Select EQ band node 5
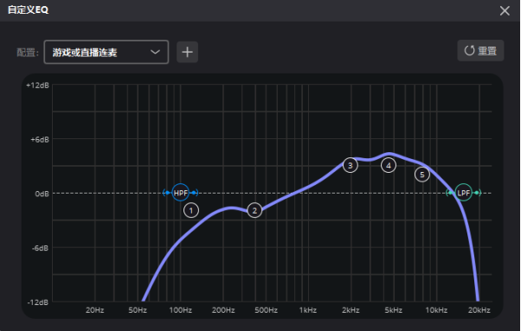Image resolution: width=521 pixels, height=331 pixels. pos(422,175)
